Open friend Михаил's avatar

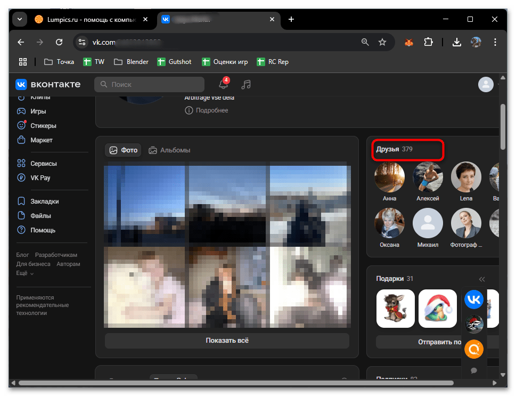428,223
